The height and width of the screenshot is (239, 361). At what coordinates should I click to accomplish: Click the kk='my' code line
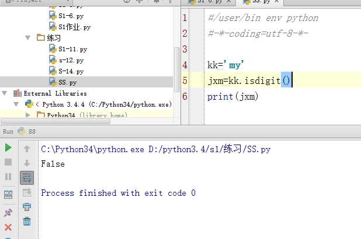(225, 65)
